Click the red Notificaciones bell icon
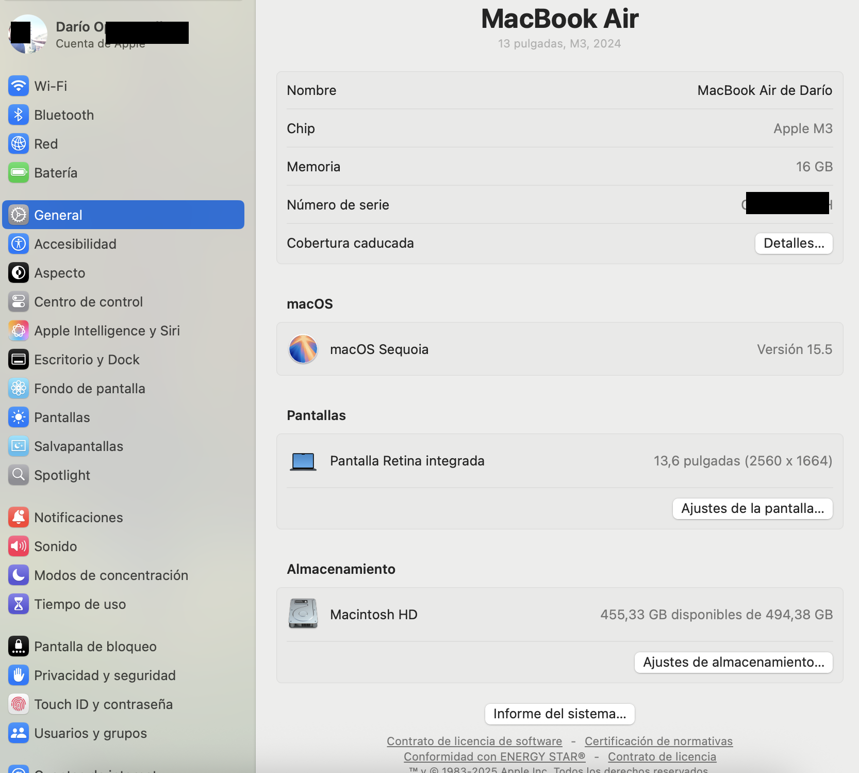 click(x=19, y=517)
